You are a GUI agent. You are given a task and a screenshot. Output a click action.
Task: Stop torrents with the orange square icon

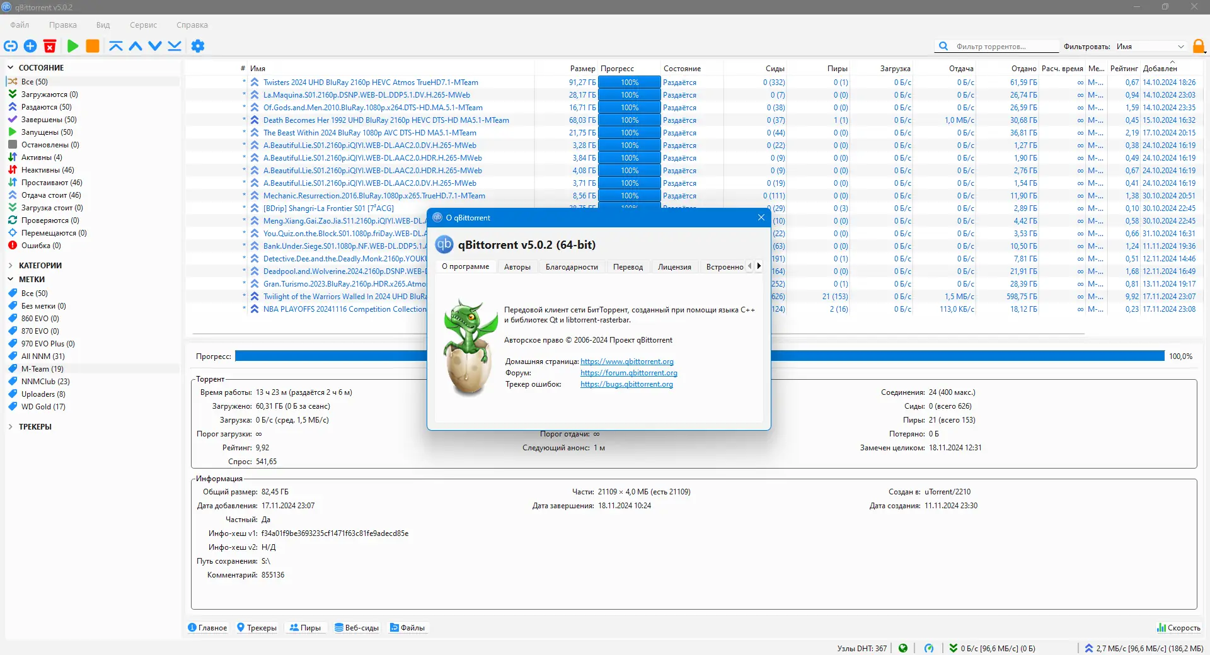[93, 46]
